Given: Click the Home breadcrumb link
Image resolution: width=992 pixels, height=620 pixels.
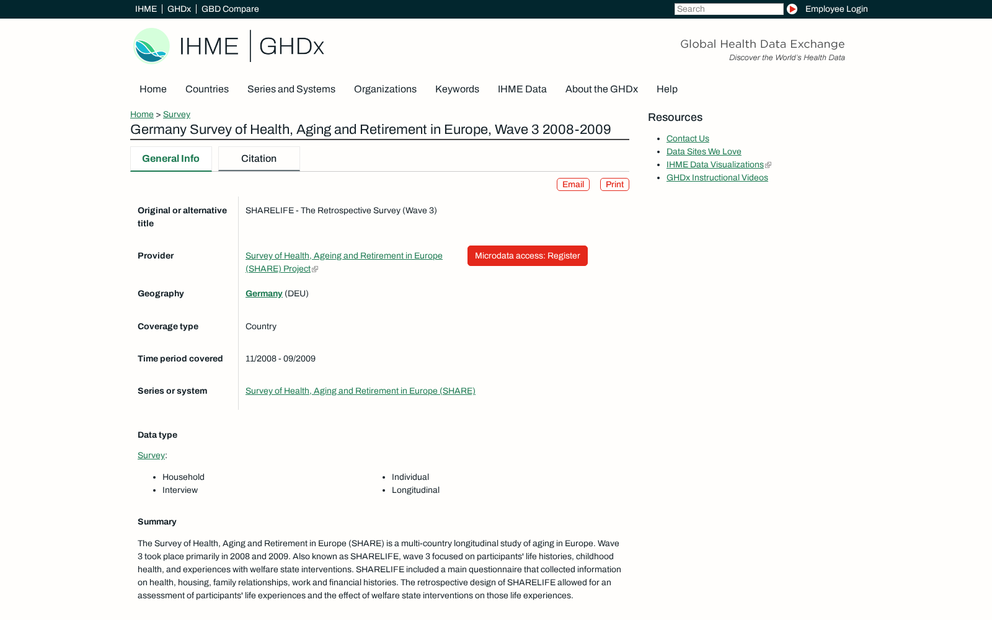Looking at the screenshot, I should (x=142, y=114).
